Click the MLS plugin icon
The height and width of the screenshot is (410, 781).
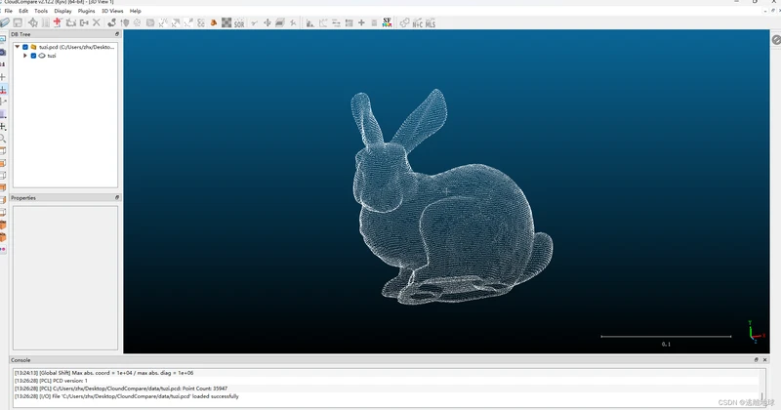(x=431, y=22)
